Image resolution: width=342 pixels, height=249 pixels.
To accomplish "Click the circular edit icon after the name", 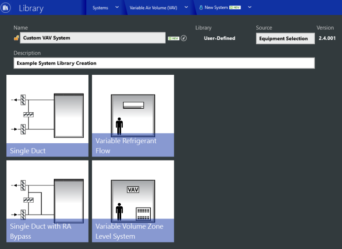I will 184,38.
